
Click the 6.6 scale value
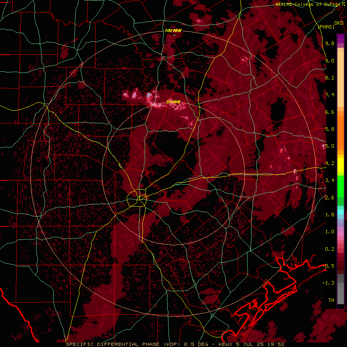(x=330, y=112)
